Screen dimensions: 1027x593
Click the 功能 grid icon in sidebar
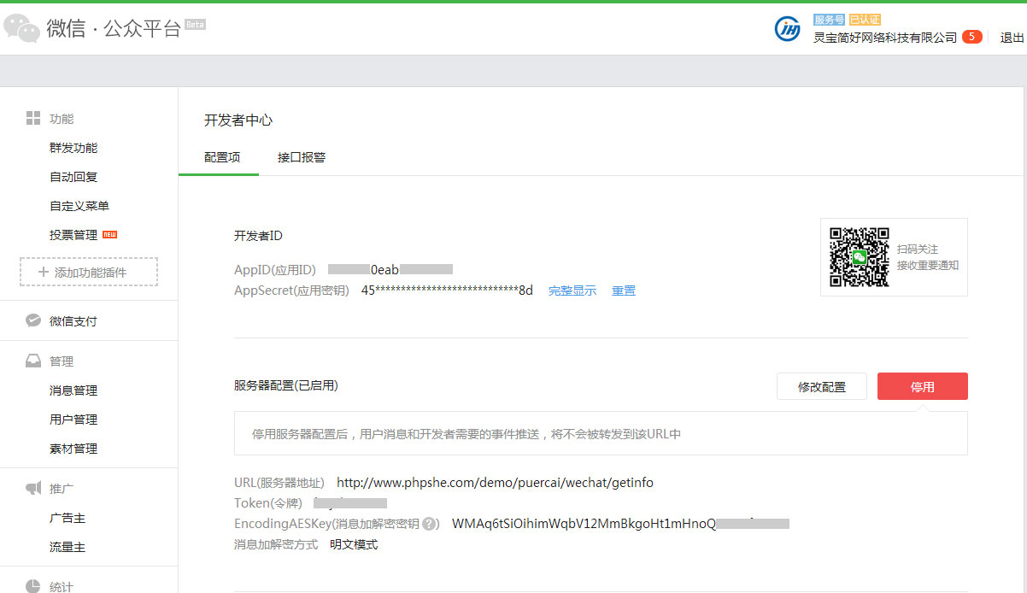(x=33, y=118)
